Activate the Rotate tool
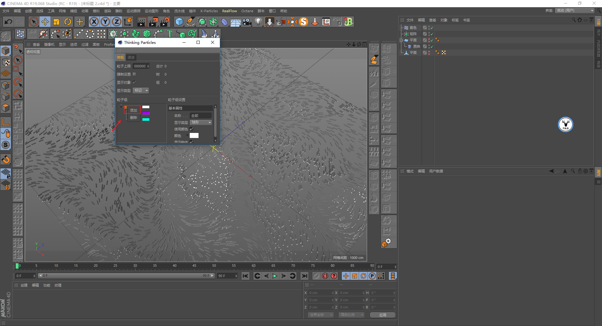This screenshot has width=602, height=326. click(x=68, y=22)
